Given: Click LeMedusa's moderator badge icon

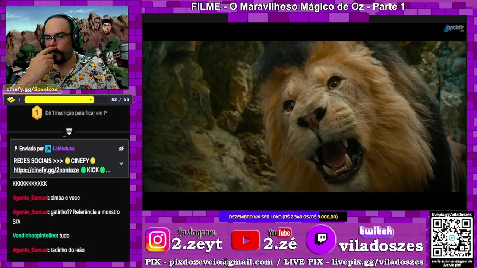Looking at the screenshot, I should point(48,149).
